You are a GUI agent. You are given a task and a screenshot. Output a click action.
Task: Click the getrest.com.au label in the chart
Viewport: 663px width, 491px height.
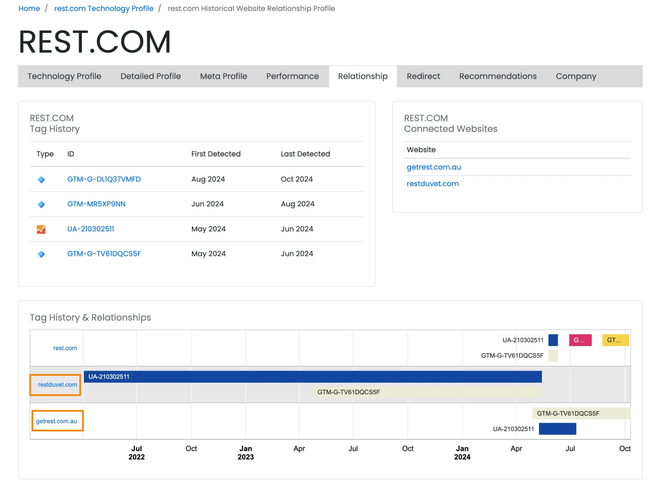point(56,421)
